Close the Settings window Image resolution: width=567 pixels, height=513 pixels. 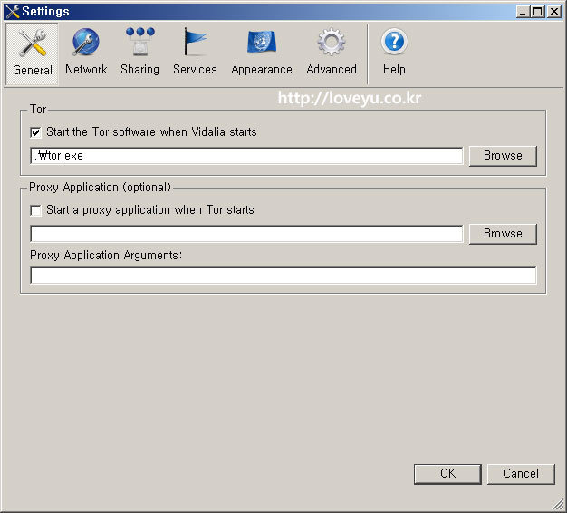click(x=554, y=12)
